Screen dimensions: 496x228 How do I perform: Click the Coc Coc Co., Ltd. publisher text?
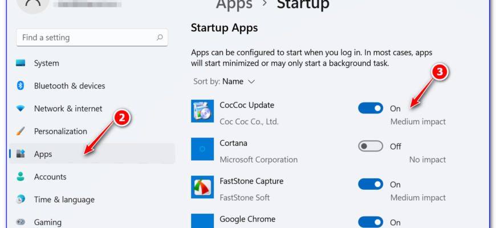[249, 121]
